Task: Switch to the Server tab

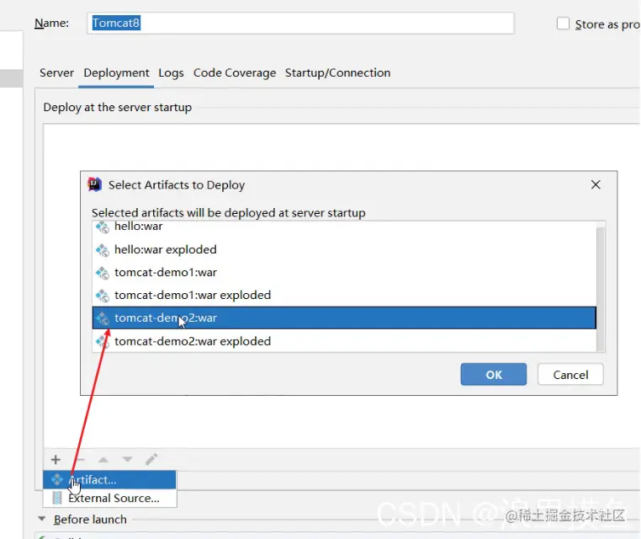Action: [x=56, y=72]
